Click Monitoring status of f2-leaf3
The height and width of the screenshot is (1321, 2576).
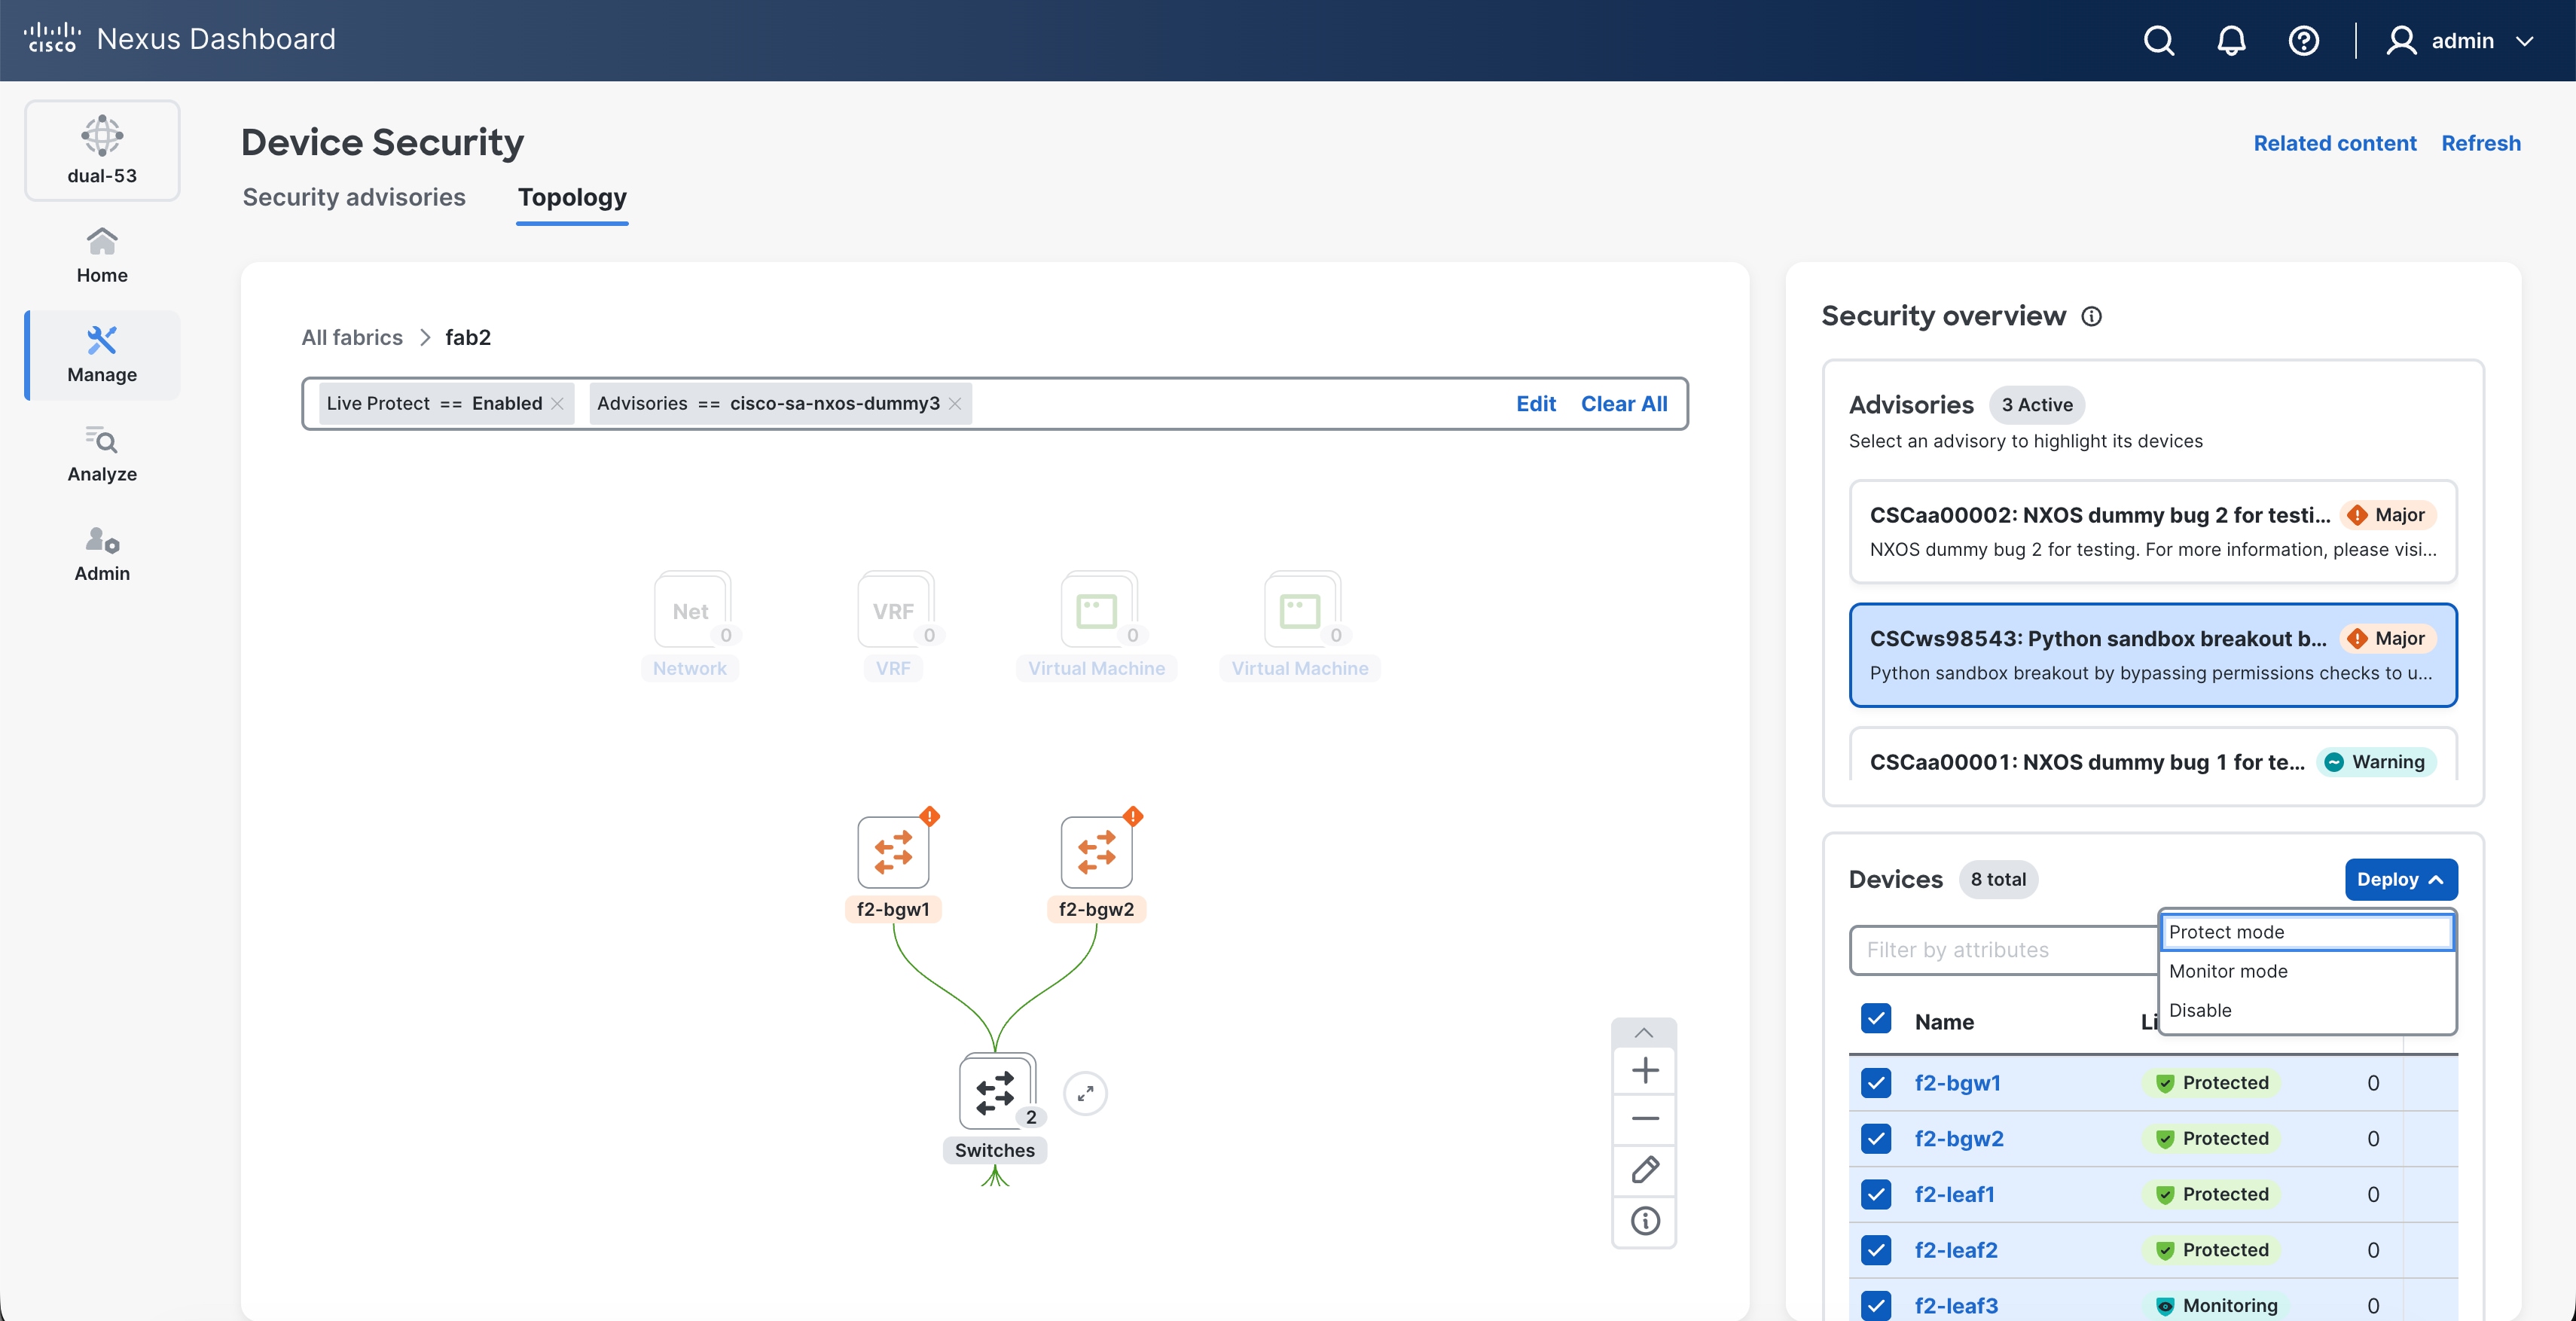(2216, 1305)
